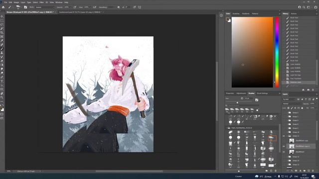Collapse the Group 11 folder arrow

point(287,136)
